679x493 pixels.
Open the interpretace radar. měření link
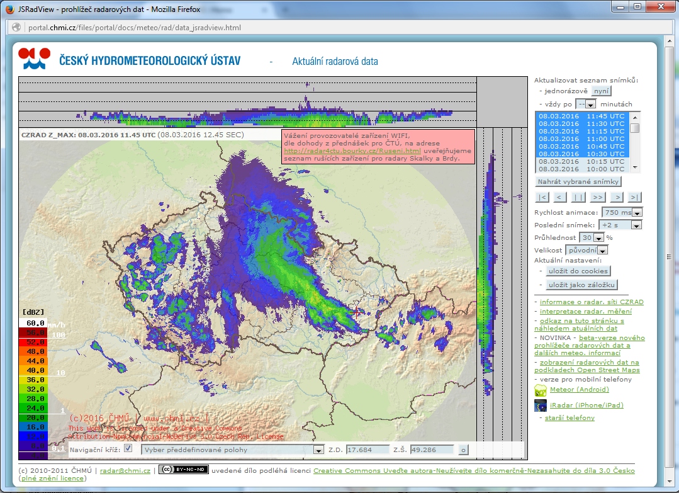tap(585, 311)
